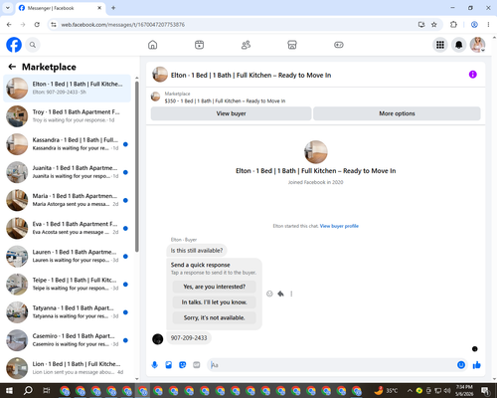Open the emoji picker in message box
This screenshot has width=497, height=398.
461,365
